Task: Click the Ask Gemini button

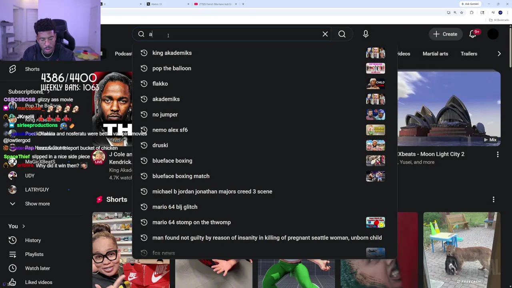Action: coord(470,4)
